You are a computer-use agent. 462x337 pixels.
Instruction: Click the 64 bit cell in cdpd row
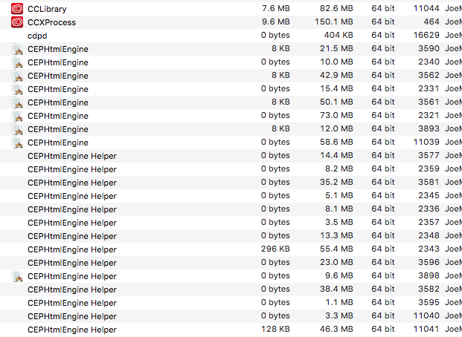pos(382,36)
